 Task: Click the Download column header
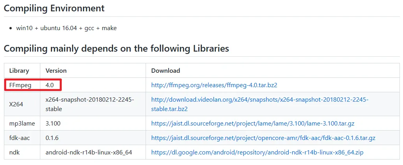tap(166, 71)
